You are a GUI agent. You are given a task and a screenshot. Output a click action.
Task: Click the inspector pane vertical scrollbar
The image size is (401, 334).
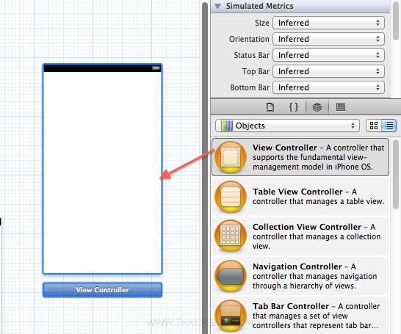tap(396, 21)
